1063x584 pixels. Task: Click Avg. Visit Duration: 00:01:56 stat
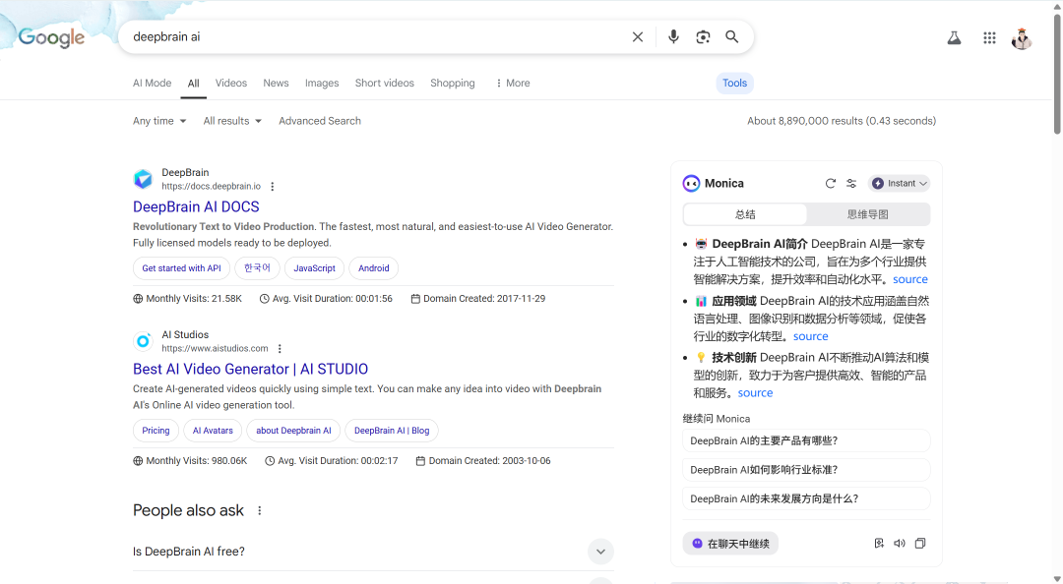[326, 299]
